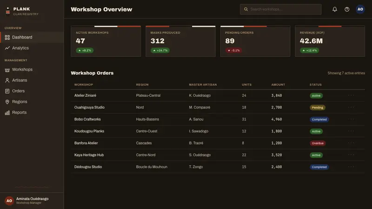372x209 pixels.
Task: Click the Analytics line chart icon
Action: pyautogui.click(x=7, y=48)
